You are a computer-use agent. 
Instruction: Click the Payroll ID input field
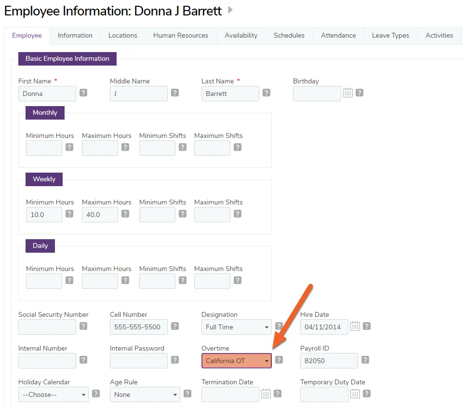329,361
